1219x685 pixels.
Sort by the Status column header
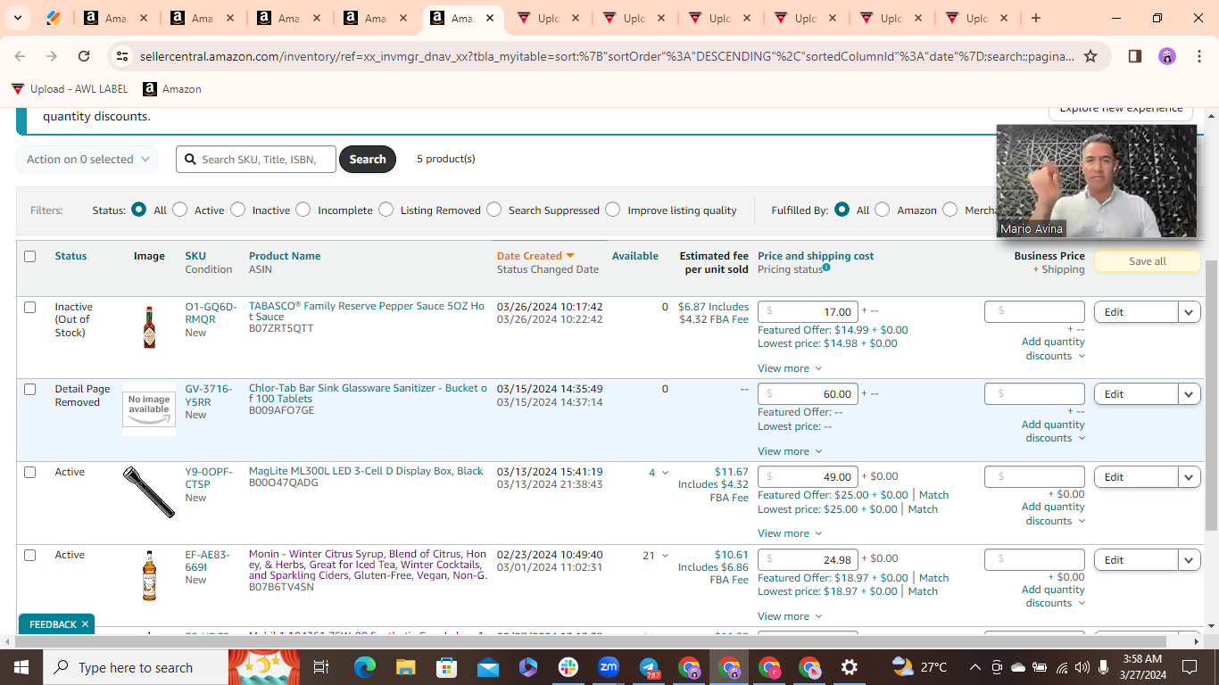[x=70, y=256]
